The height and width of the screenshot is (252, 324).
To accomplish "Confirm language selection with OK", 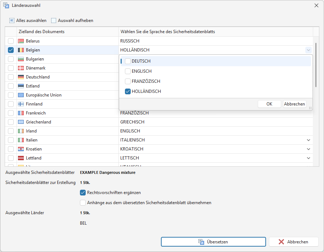I will pyautogui.click(x=269, y=104).
